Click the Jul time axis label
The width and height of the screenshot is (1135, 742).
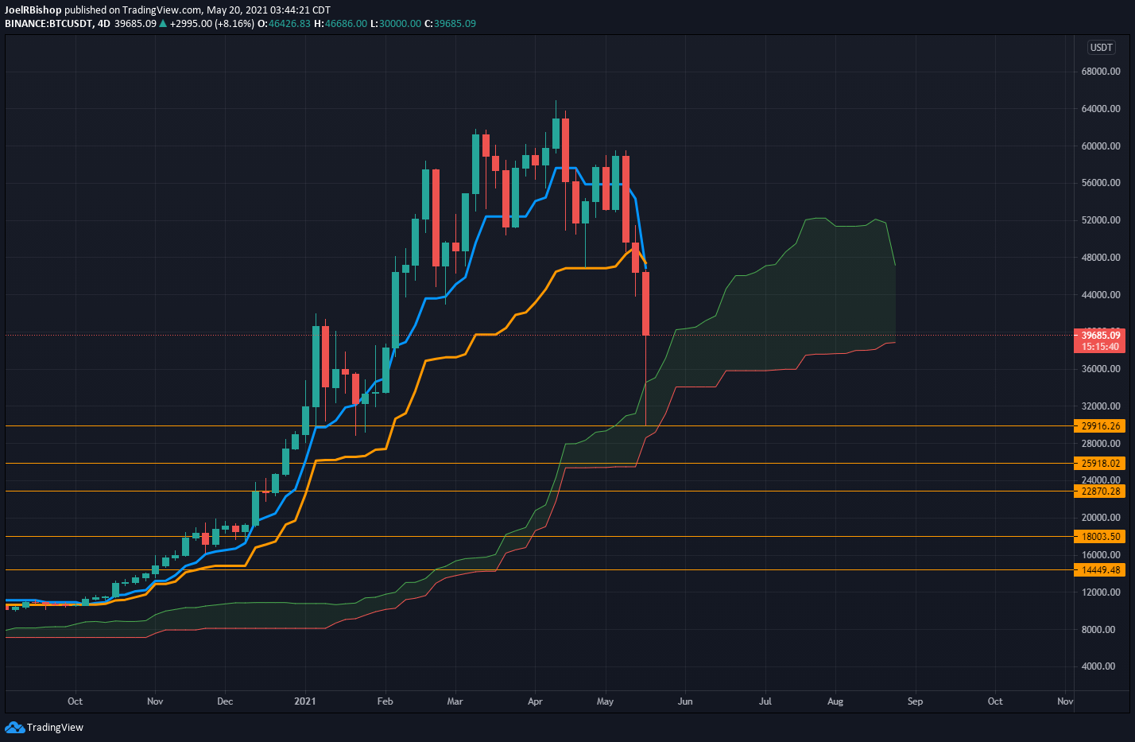coord(765,701)
